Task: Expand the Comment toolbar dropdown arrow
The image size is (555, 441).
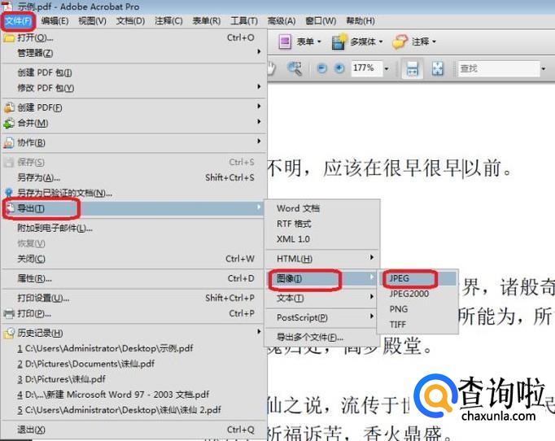Action: coord(434,41)
